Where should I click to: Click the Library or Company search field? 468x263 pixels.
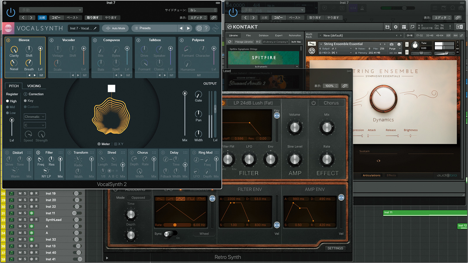(x=276, y=42)
